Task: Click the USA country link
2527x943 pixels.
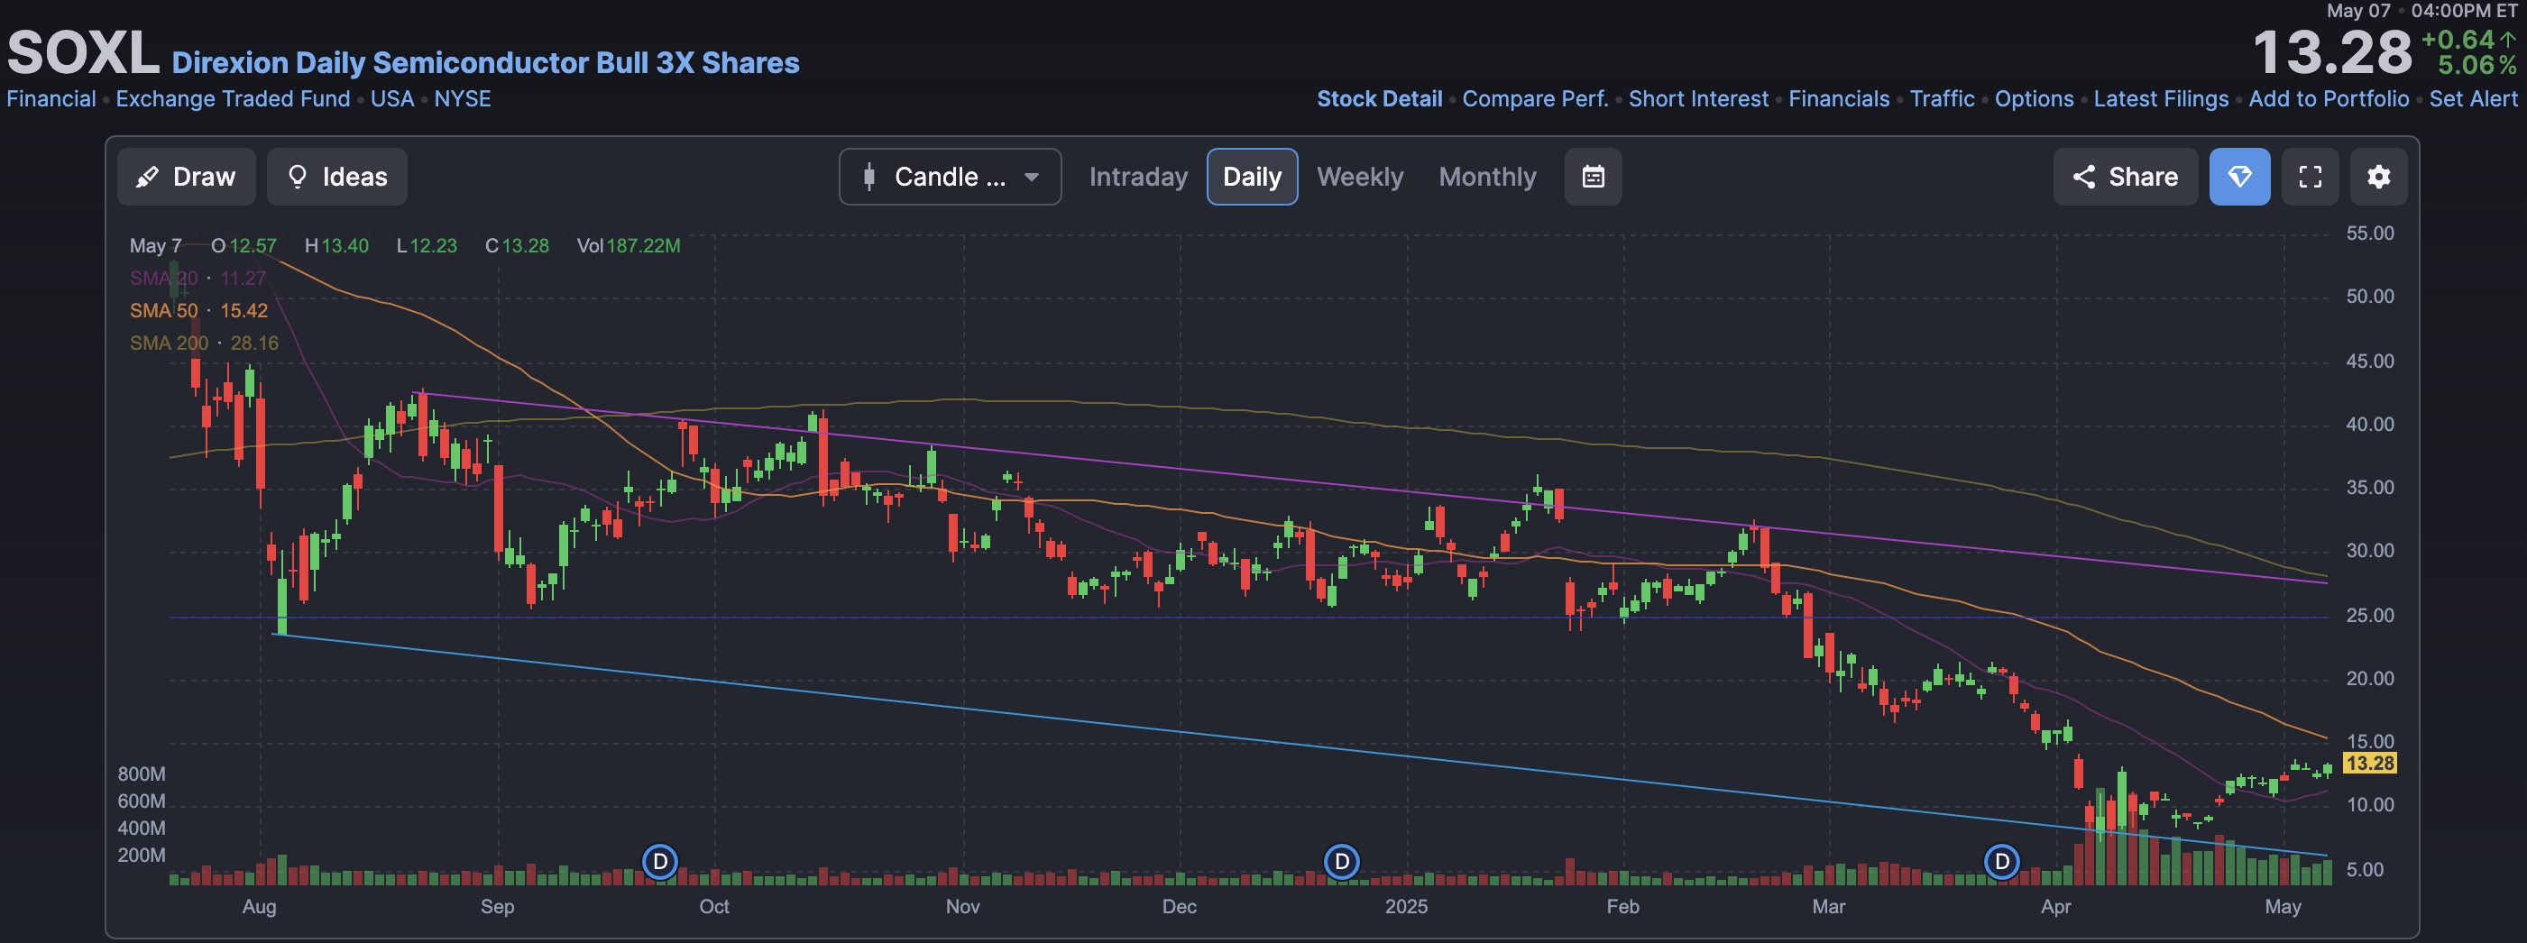Action: tap(392, 99)
